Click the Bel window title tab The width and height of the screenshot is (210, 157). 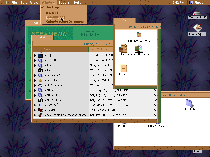click(x=125, y=20)
